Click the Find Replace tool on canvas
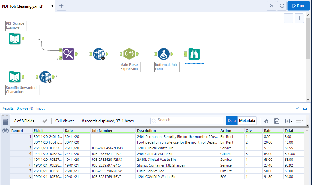Screen dimensions: 312x185 [68, 54]
